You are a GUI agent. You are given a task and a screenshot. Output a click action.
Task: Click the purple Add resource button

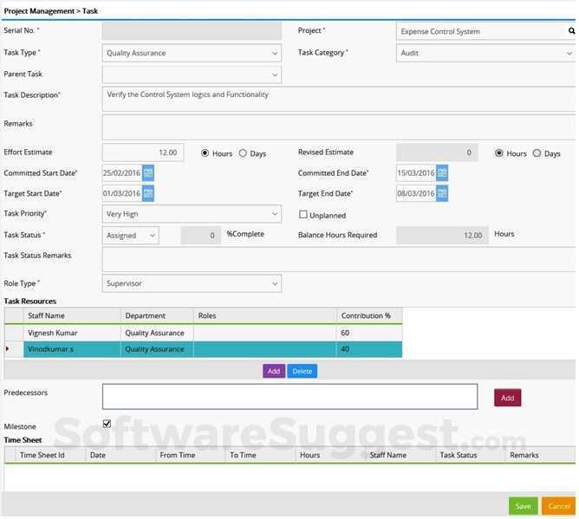[274, 372]
